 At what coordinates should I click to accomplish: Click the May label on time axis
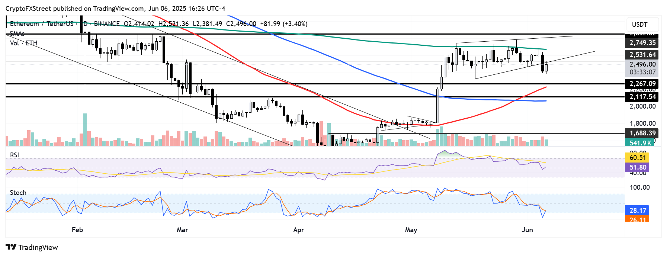[x=411, y=230]
